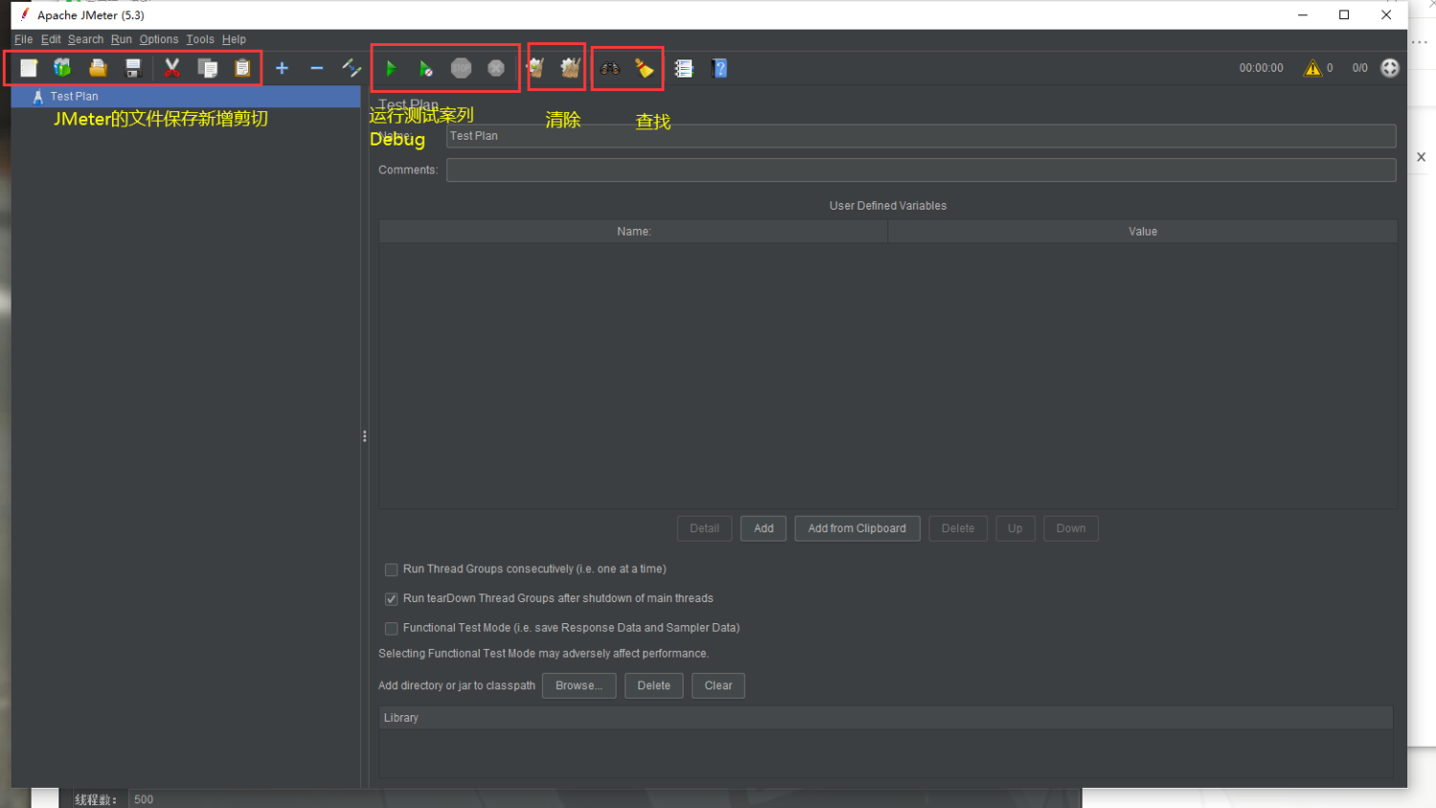This screenshot has height=808, width=1436.
Task: Click the warning triangle log icon
Action: 1313,68
